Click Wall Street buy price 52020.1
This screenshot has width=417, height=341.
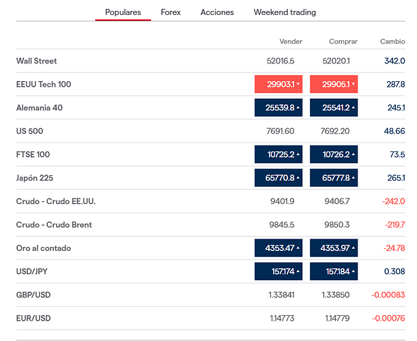click(x=336, y=61)
